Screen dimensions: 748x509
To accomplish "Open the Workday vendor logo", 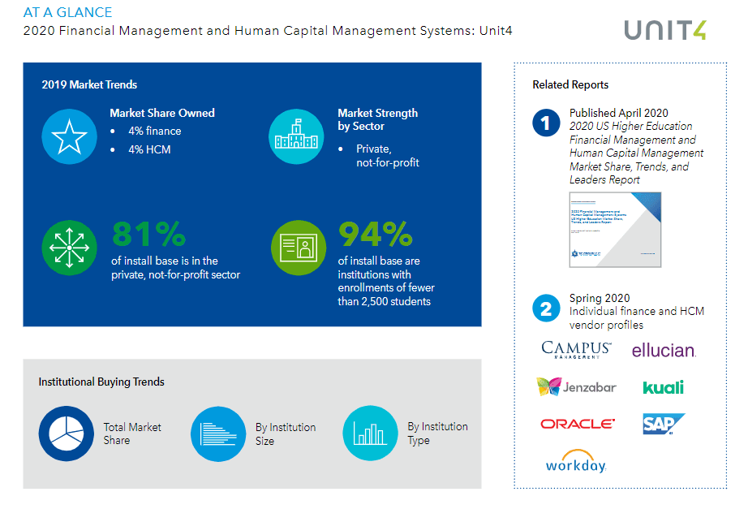I will (576, 461).
